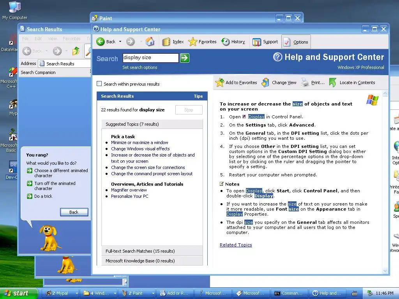Click the Forward arrow in Help Center toolbar
Viewport: 399px width, 299px height.
click(130, 41)
